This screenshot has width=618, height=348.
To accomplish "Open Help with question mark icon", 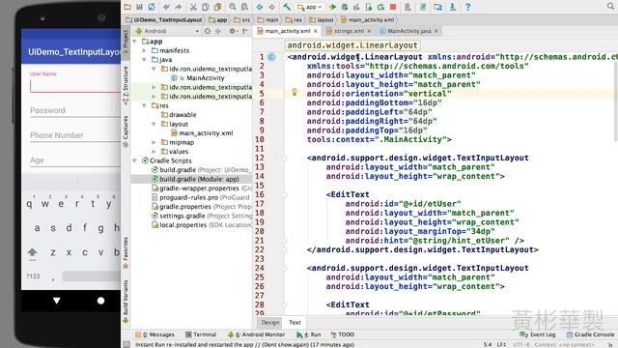I will pos(467,7).
